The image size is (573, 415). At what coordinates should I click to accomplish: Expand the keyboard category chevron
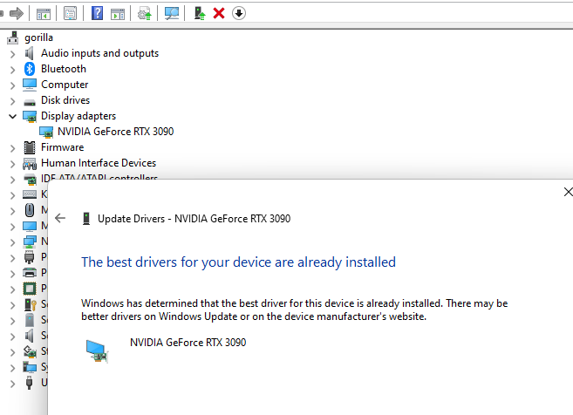[x=13, y=195]
